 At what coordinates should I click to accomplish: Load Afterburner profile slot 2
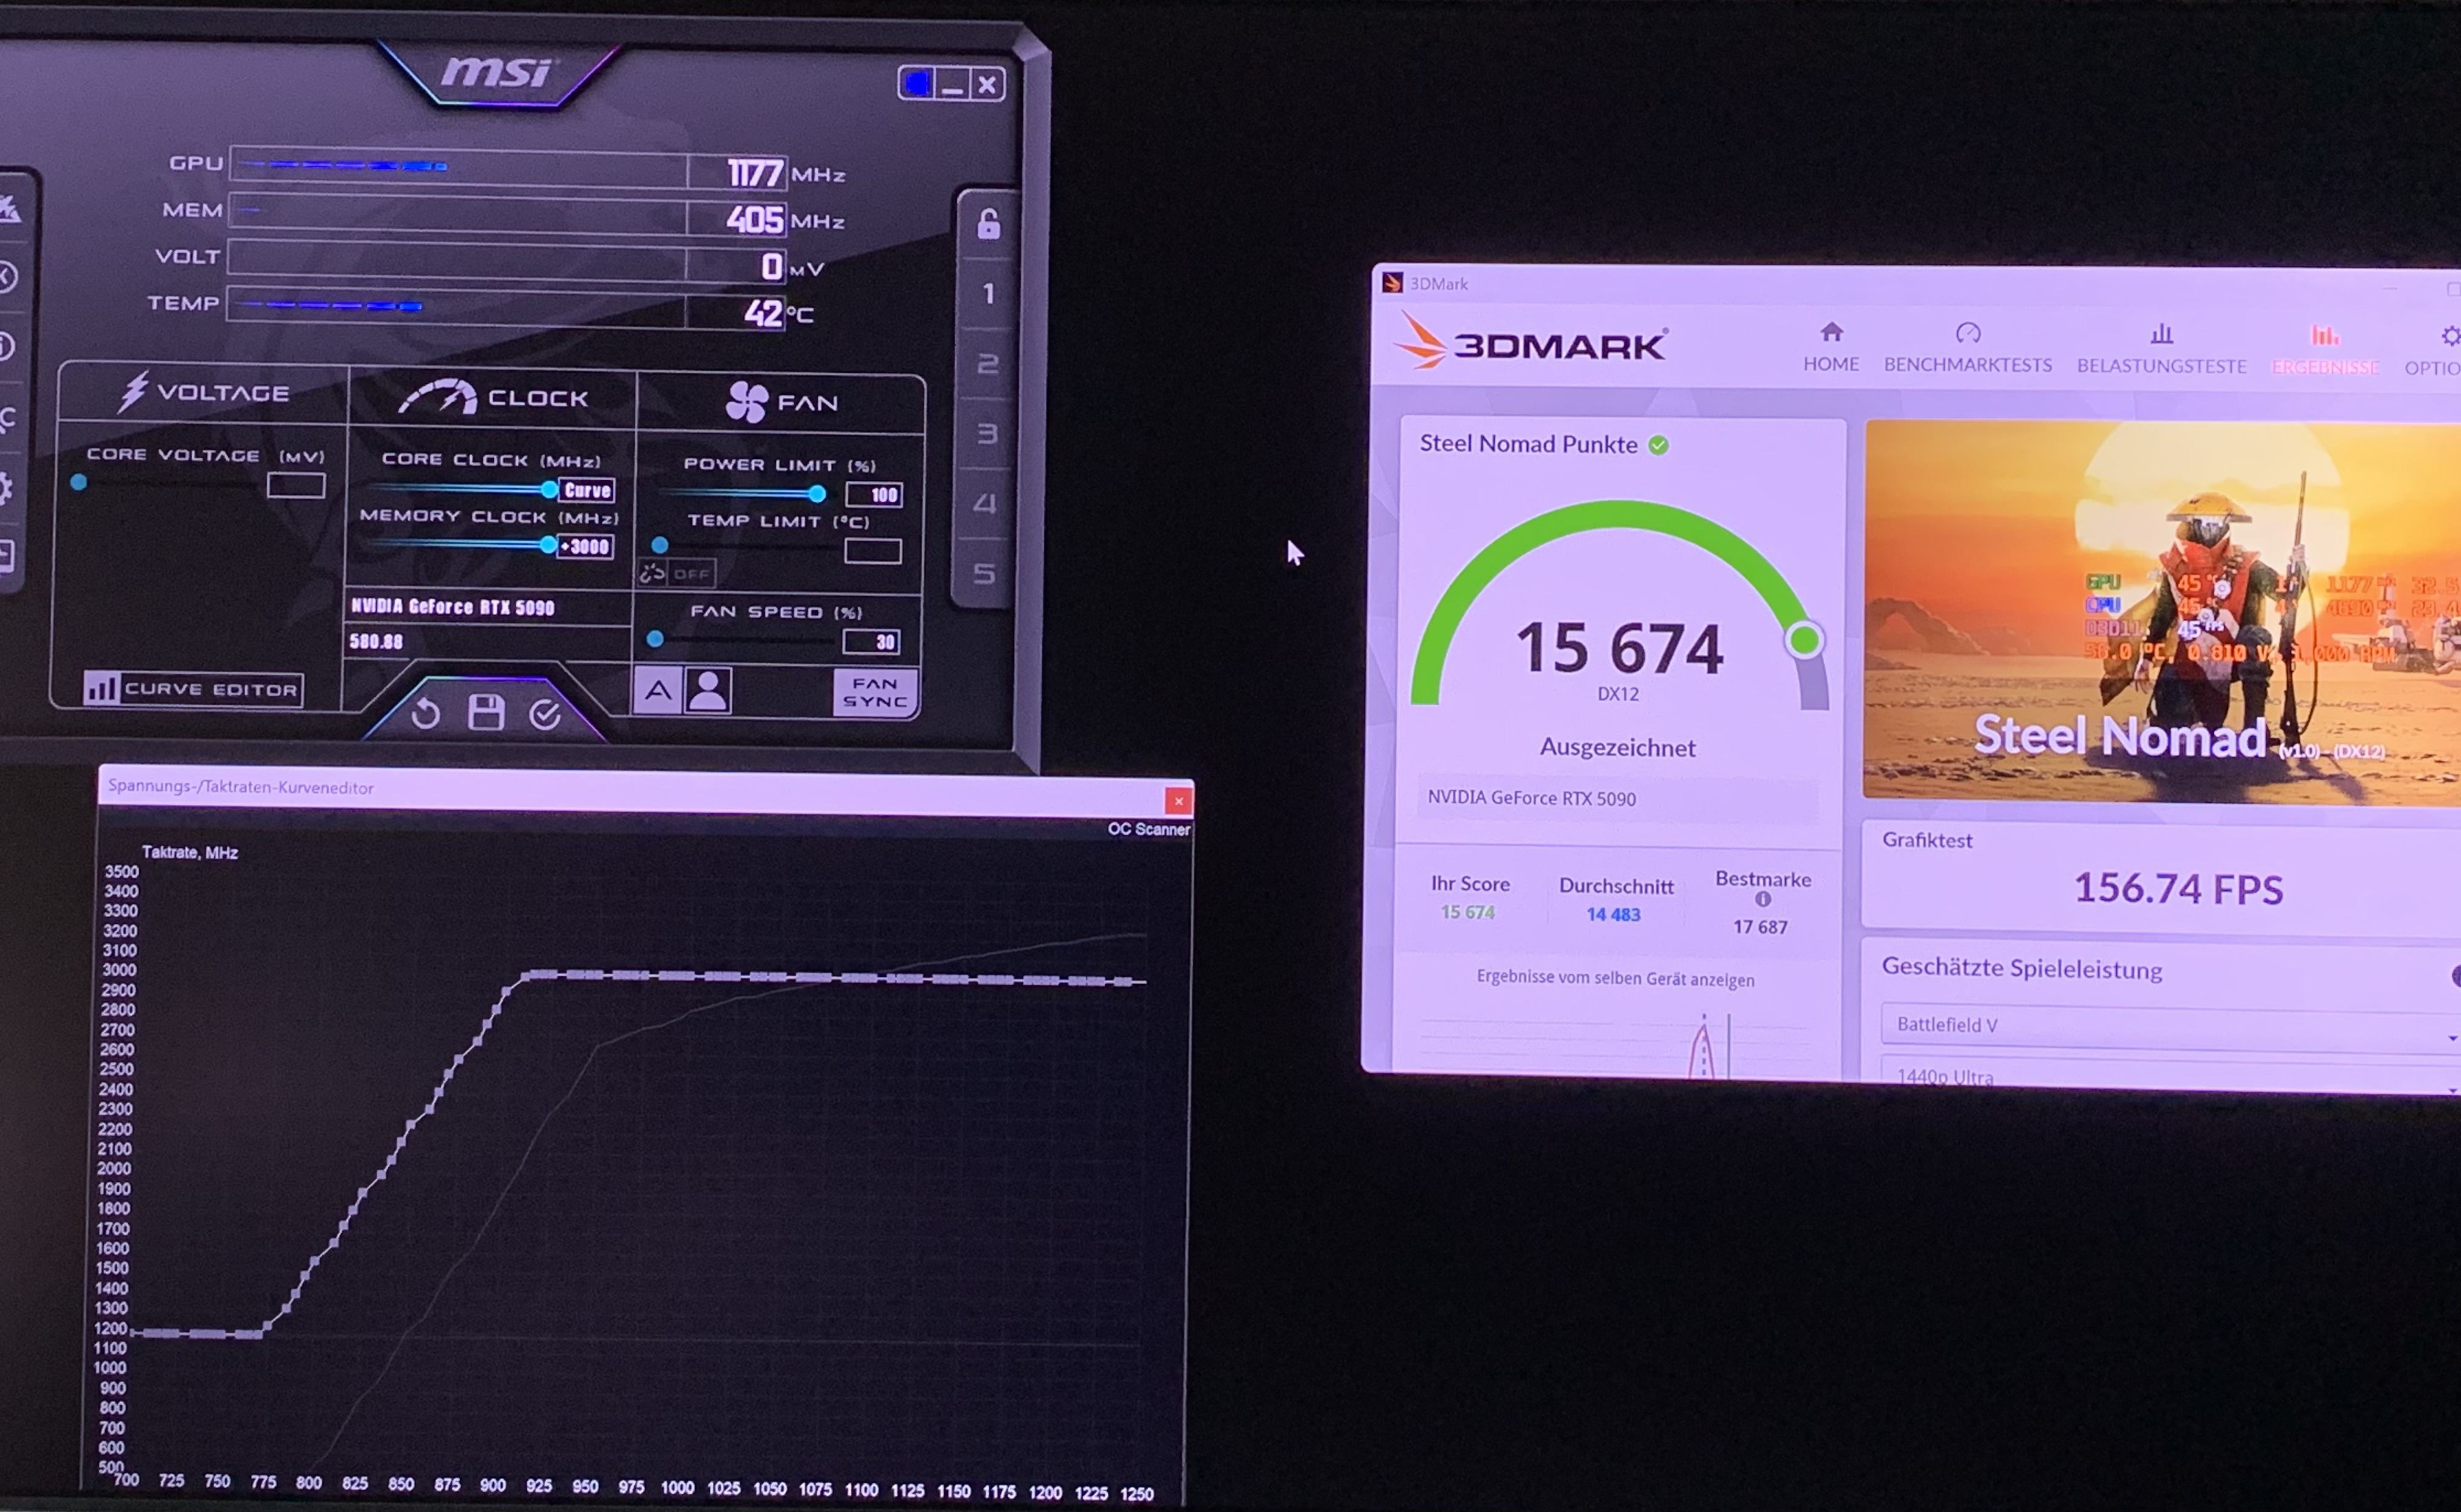[987, 363]
